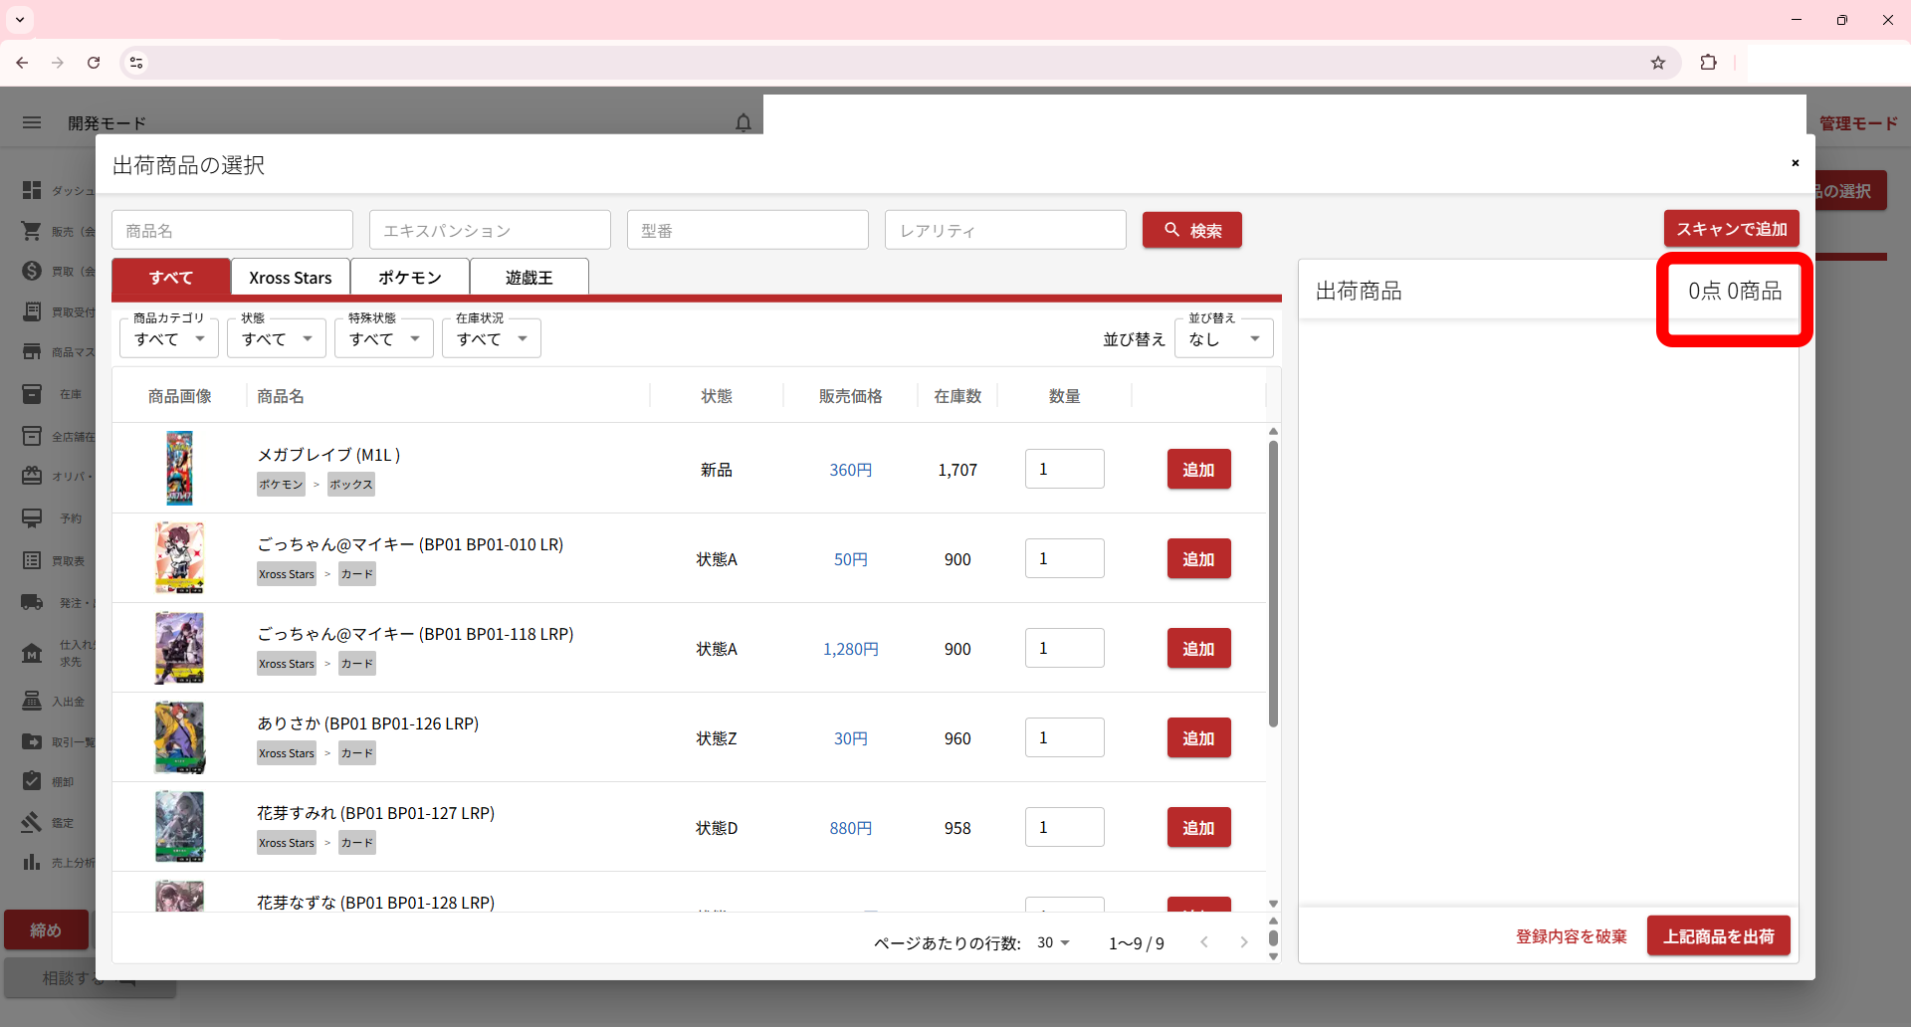This screenshot has height=1027, width=1911.
Task: Focus the 商品名 search field
Action: click(232, 230)
